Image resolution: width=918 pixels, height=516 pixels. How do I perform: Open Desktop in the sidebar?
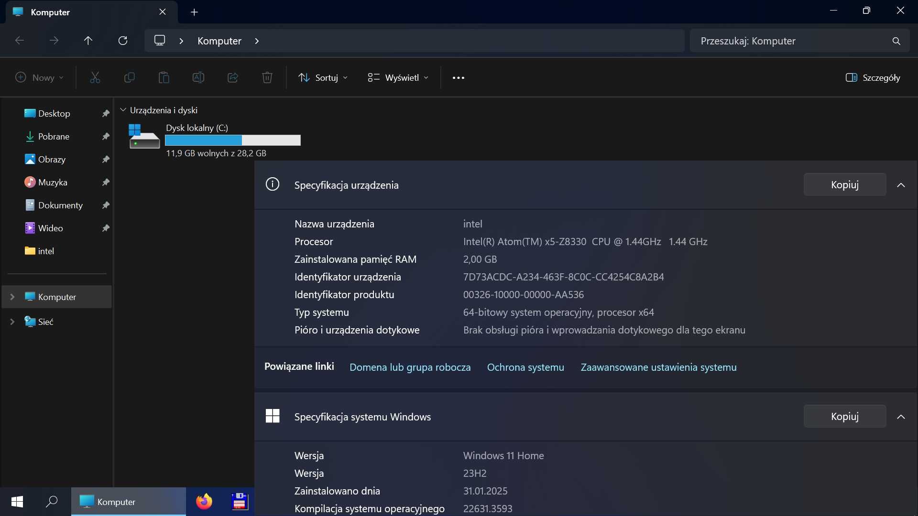[54, 113]
